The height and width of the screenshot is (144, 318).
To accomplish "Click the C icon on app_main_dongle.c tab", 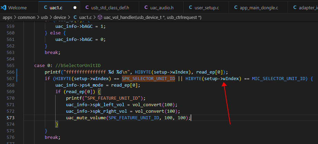I will click(x=236, y=8).
